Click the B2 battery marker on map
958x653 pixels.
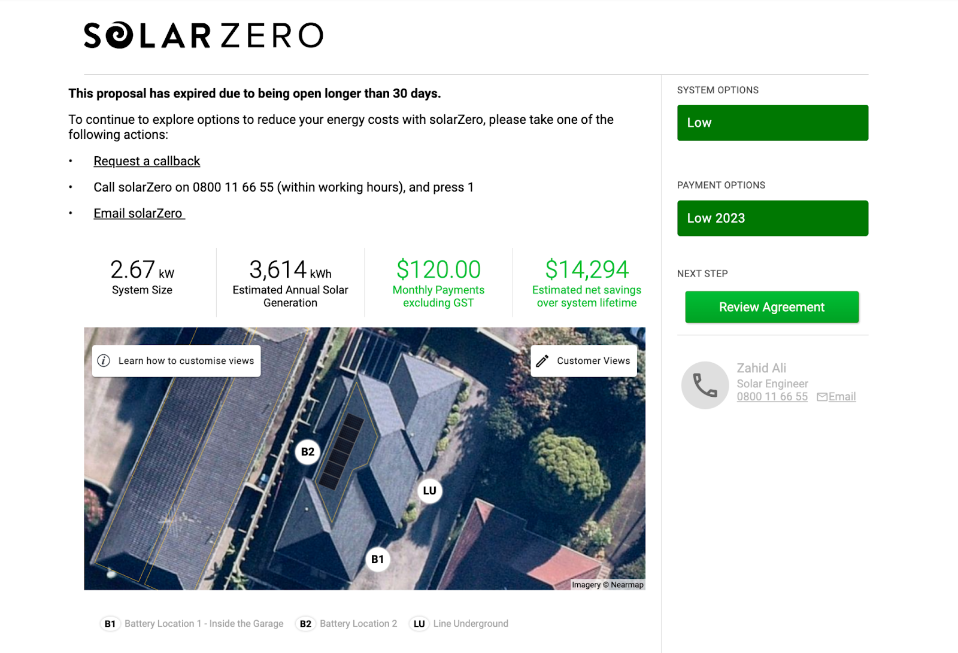(308, 452)
